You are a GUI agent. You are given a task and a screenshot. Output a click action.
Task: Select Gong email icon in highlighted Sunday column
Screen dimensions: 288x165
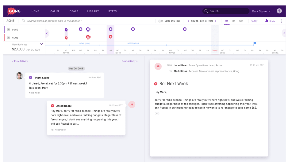(110, 29)
